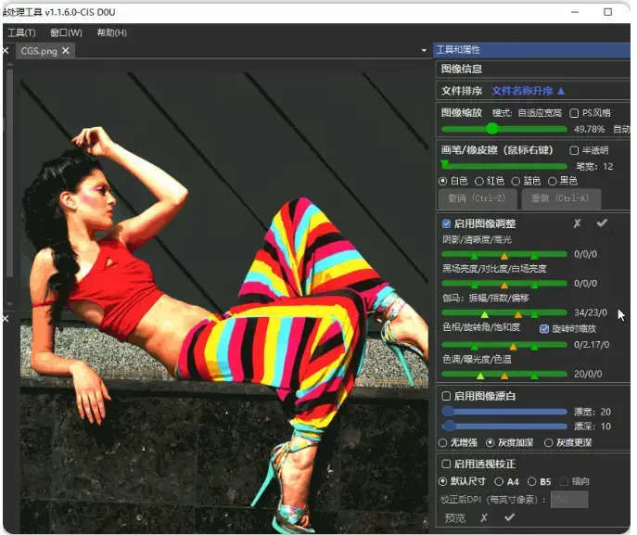The image size is (637, 535).
Task: Select the 红色 brush color radio button
Action: click(479, 181)
